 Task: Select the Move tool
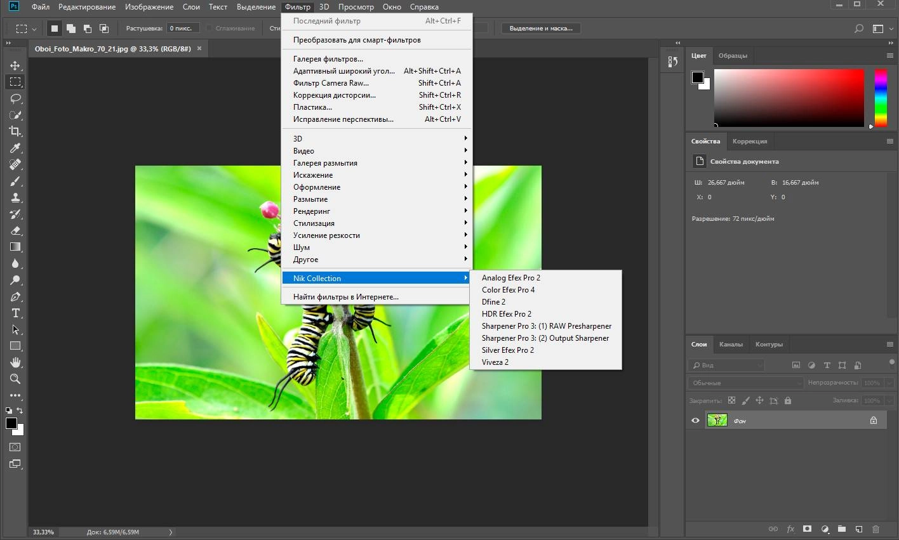pyautogui.click(x=15, y=65)
